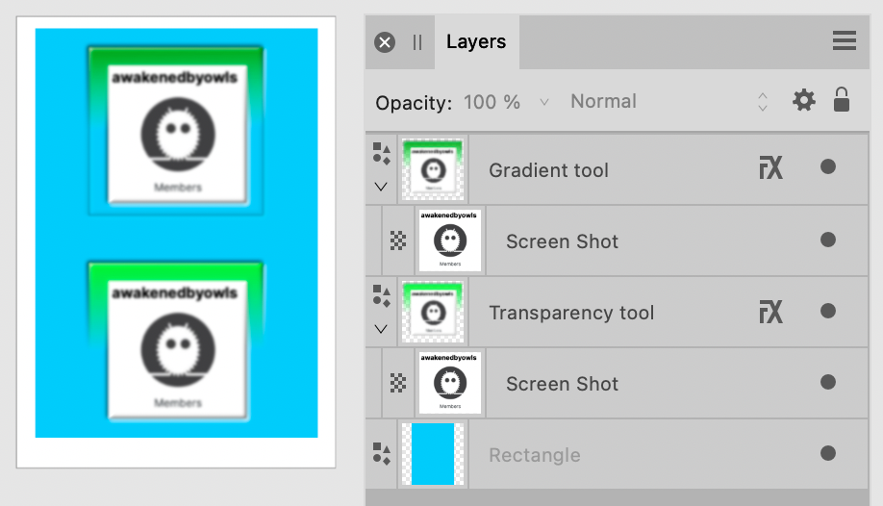Click the lock layer padlock icon
The height and width of the screenshot is (506, 883).
[842, 100]
